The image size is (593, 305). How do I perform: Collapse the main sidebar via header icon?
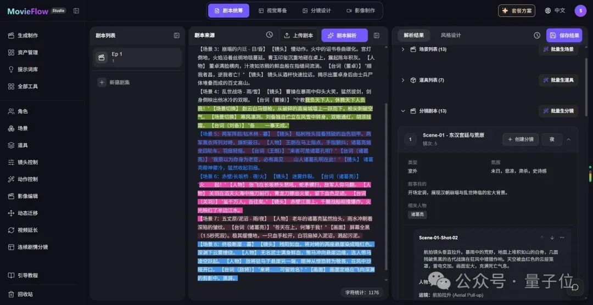coord(76,11)
